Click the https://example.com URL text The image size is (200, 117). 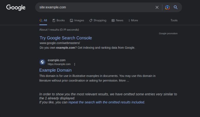click(x=59, y=64)
